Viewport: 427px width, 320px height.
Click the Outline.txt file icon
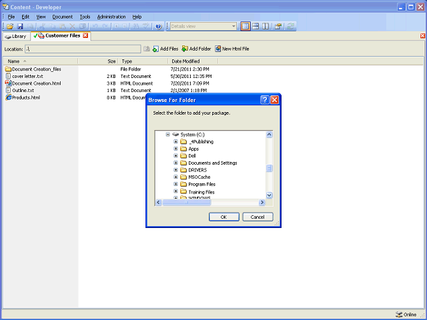8,90
